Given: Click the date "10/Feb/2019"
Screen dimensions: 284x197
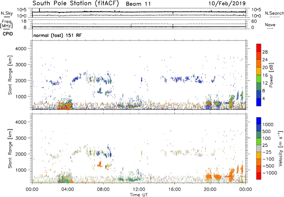Looking at the screenshot, I should tap(227, 3).
